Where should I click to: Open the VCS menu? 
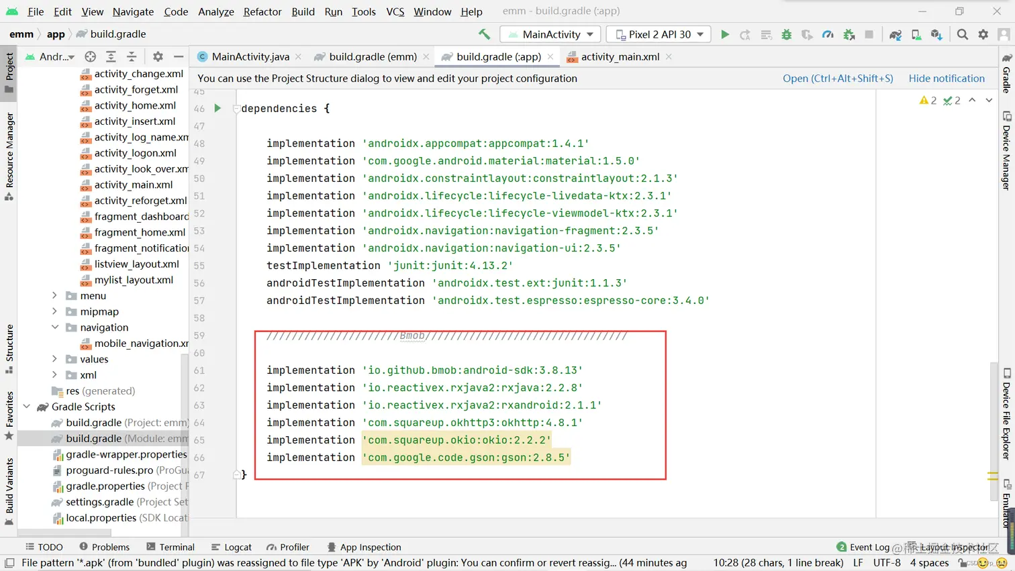[395, 11]
